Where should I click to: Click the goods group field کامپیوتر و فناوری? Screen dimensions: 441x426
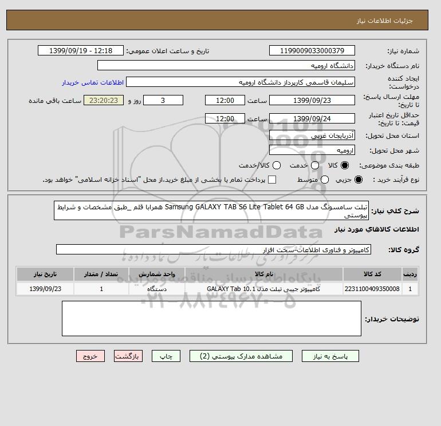pos(214,249)
